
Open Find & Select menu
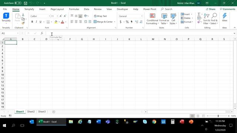coord(214,19)
